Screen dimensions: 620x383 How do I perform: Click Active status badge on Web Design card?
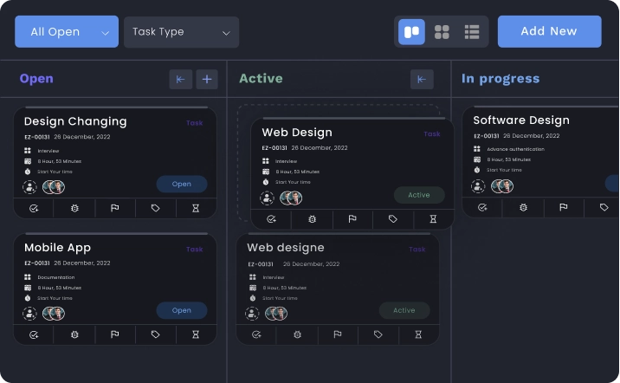click(418, 195)
